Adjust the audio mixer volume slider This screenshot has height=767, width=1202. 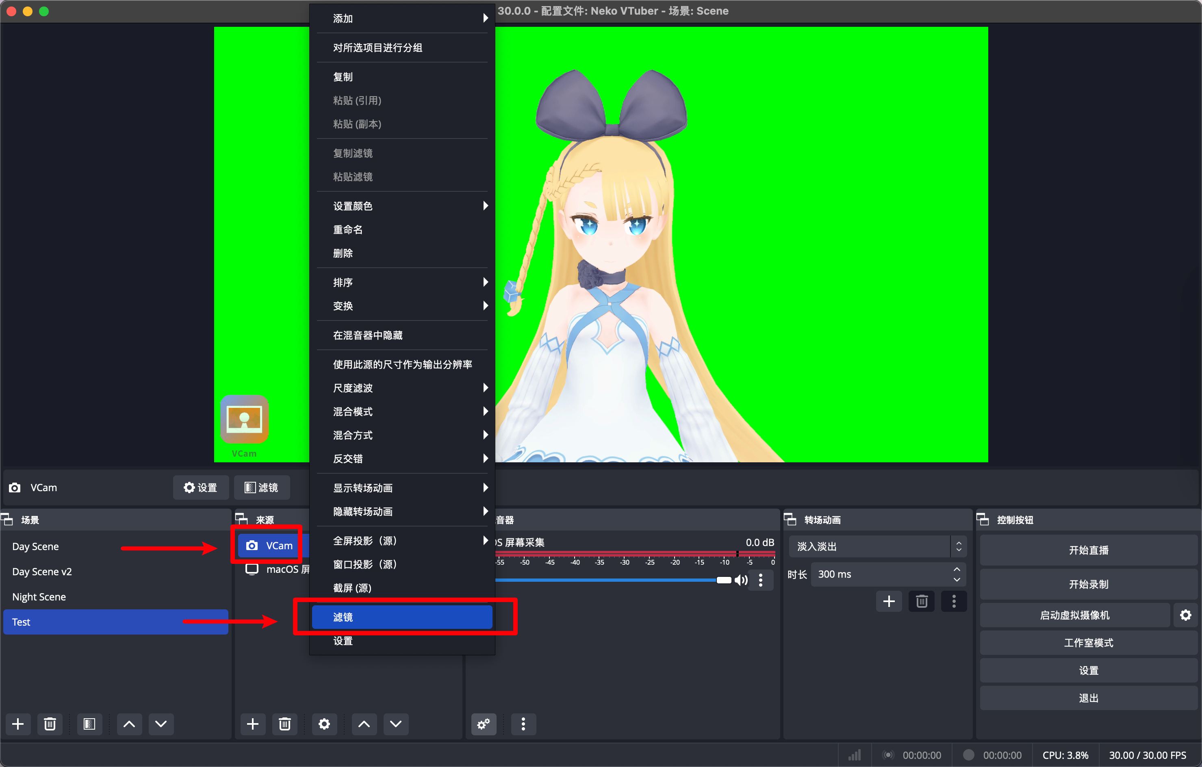[723, 580]
